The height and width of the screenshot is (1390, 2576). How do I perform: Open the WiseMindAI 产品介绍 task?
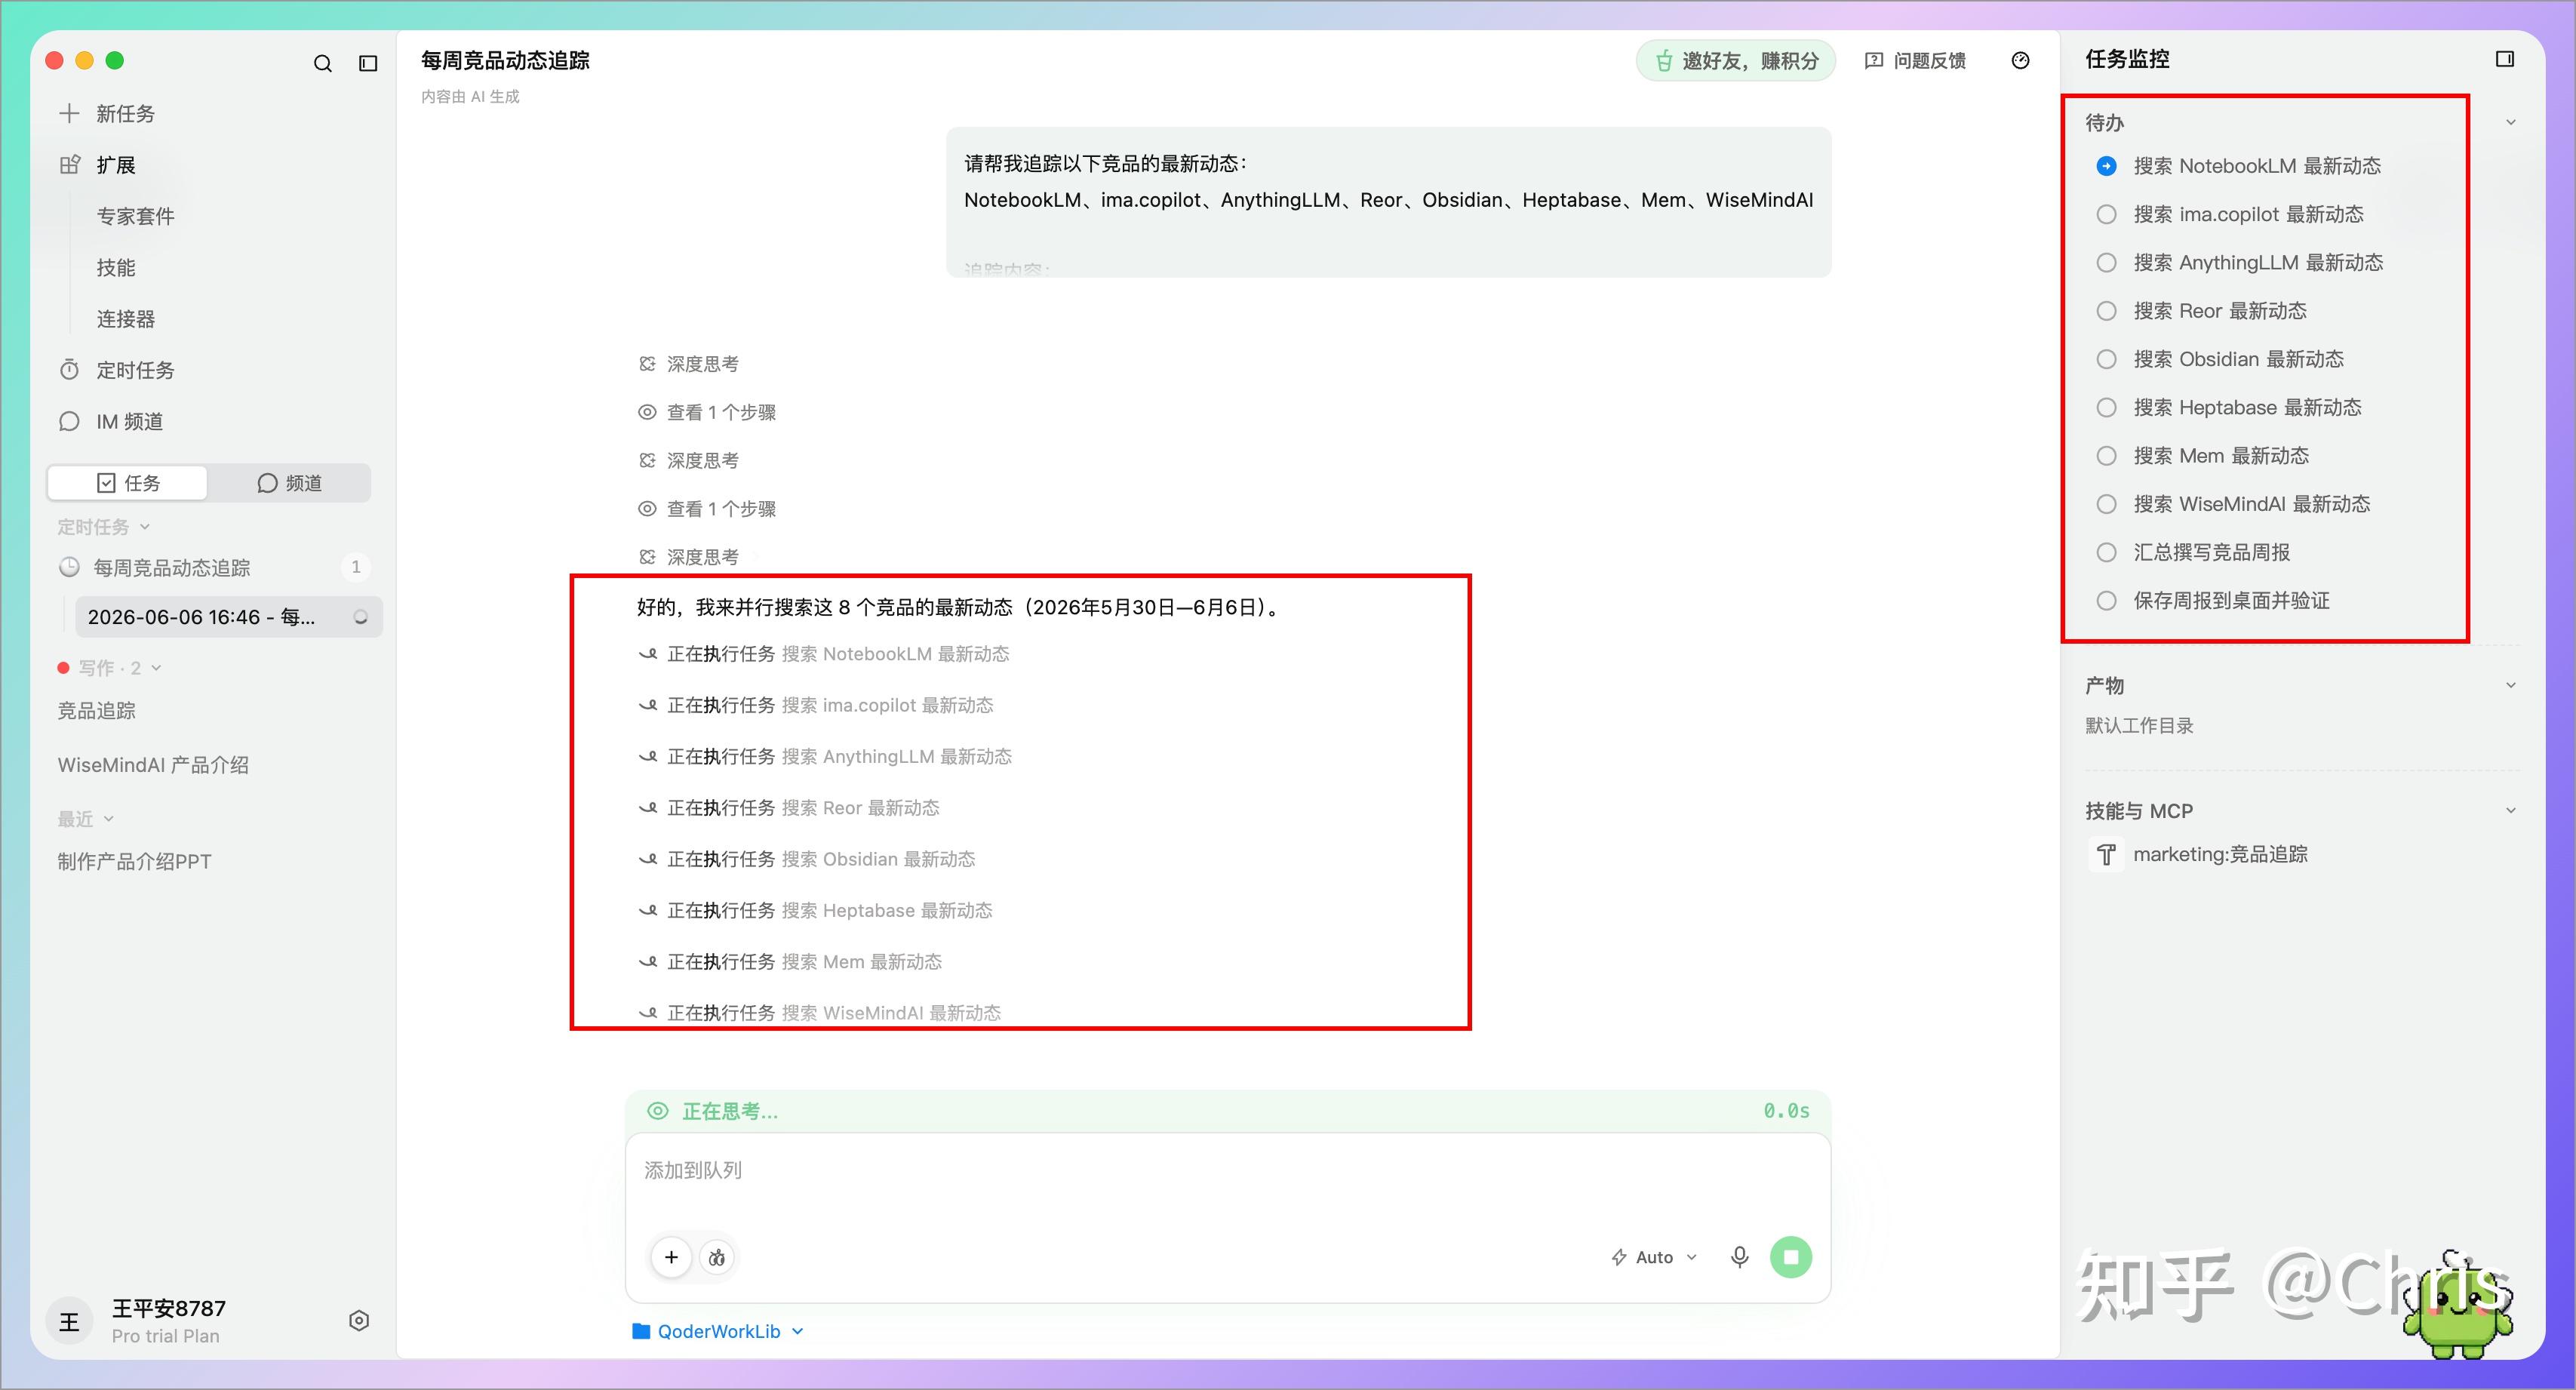point(153,765)
